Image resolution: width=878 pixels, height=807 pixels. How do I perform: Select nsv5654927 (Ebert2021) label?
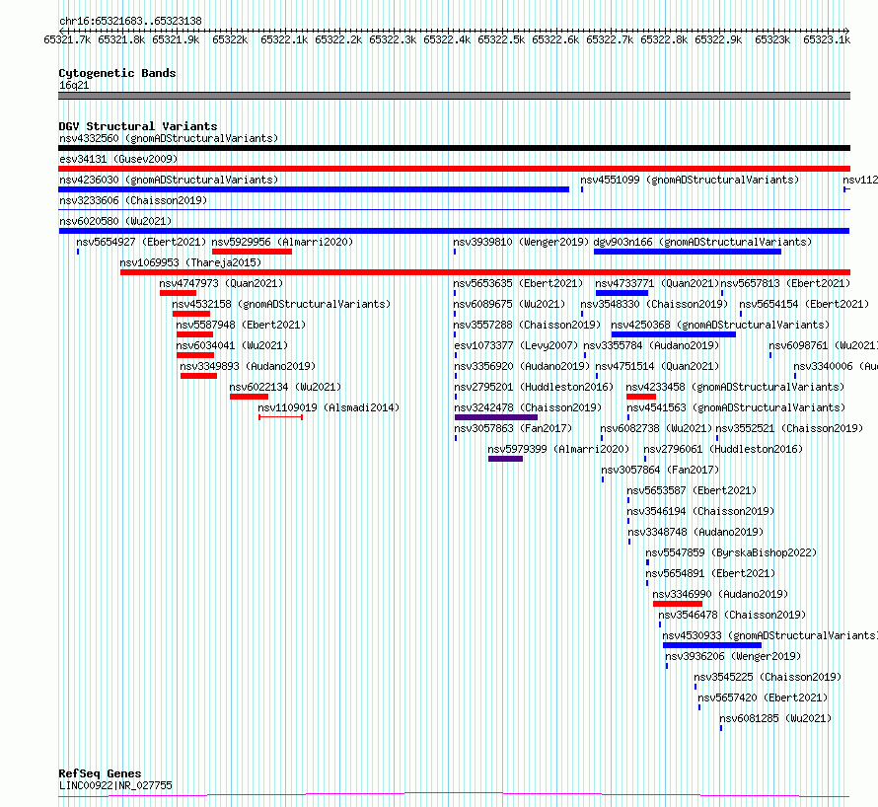[141, 242]
